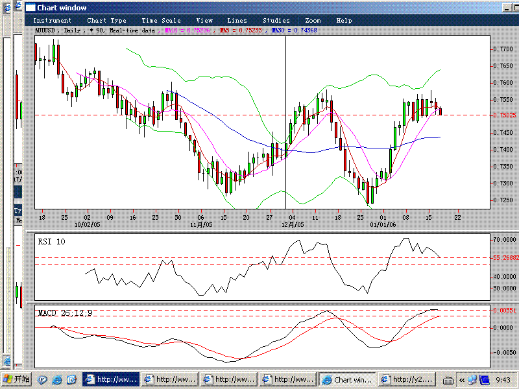The width and height of the screenshot is (519, 389).
Task: Click the 01/01/06 date axis label
Action: (383, 225)
